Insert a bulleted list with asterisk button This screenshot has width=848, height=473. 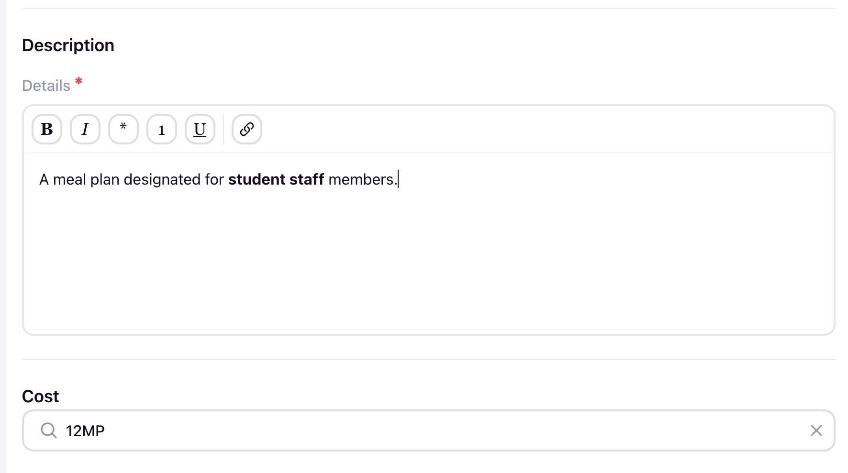[123, 129]
